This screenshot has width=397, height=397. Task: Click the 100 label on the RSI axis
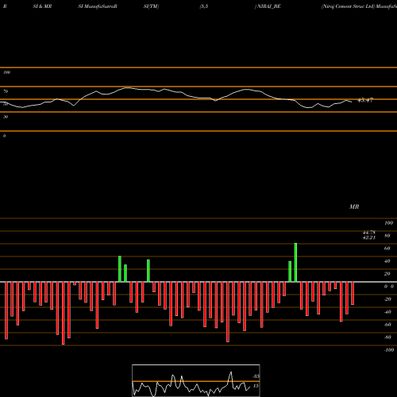tap(6, 72)
